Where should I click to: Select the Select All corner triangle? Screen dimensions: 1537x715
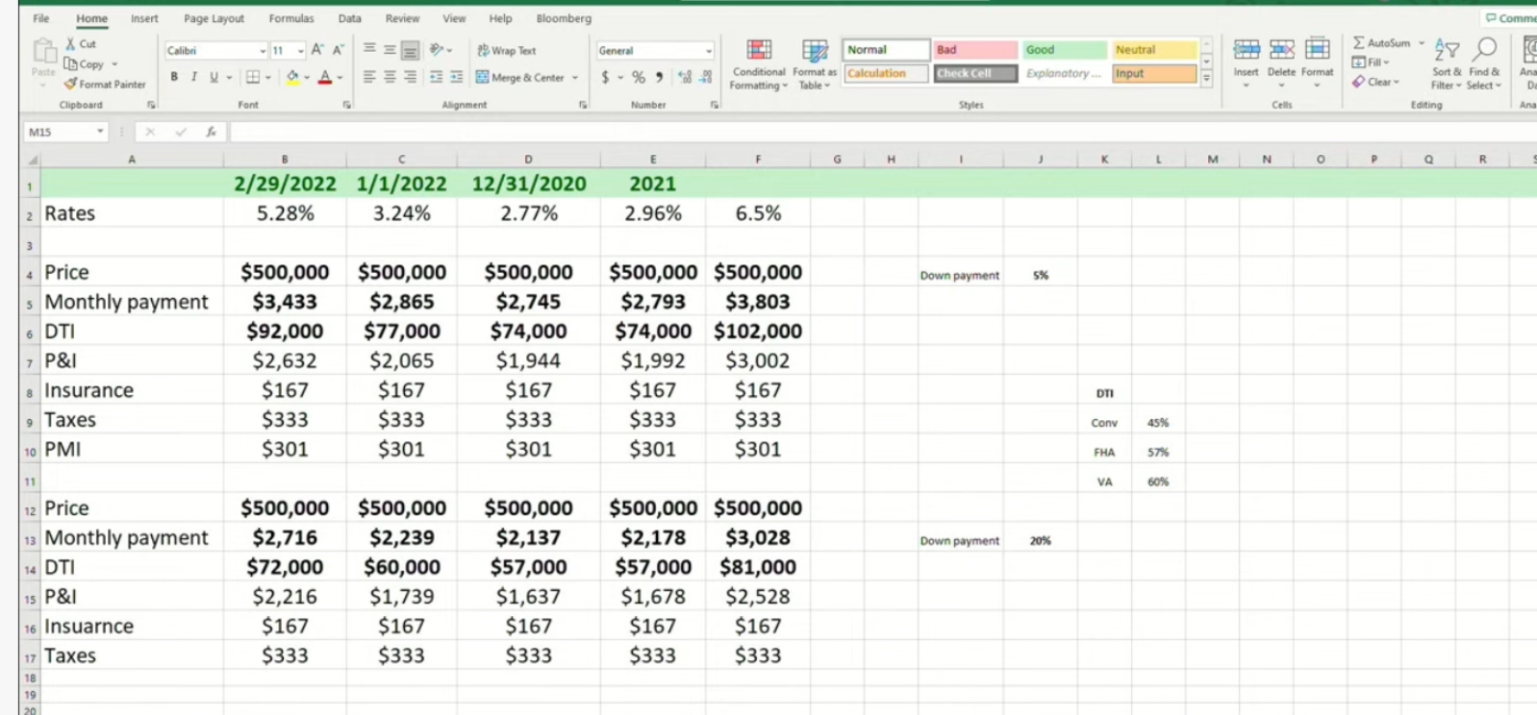31,160
